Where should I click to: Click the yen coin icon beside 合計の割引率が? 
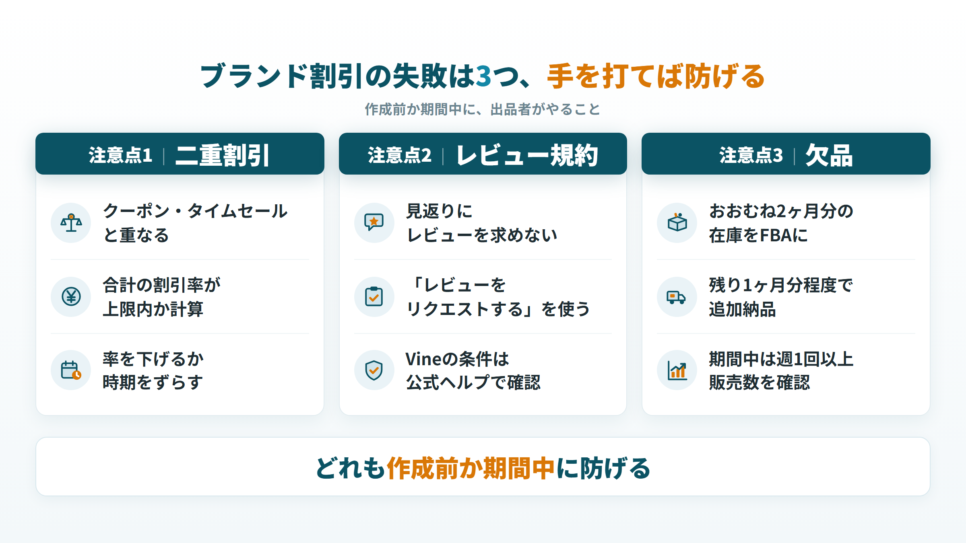coord(71,297)
